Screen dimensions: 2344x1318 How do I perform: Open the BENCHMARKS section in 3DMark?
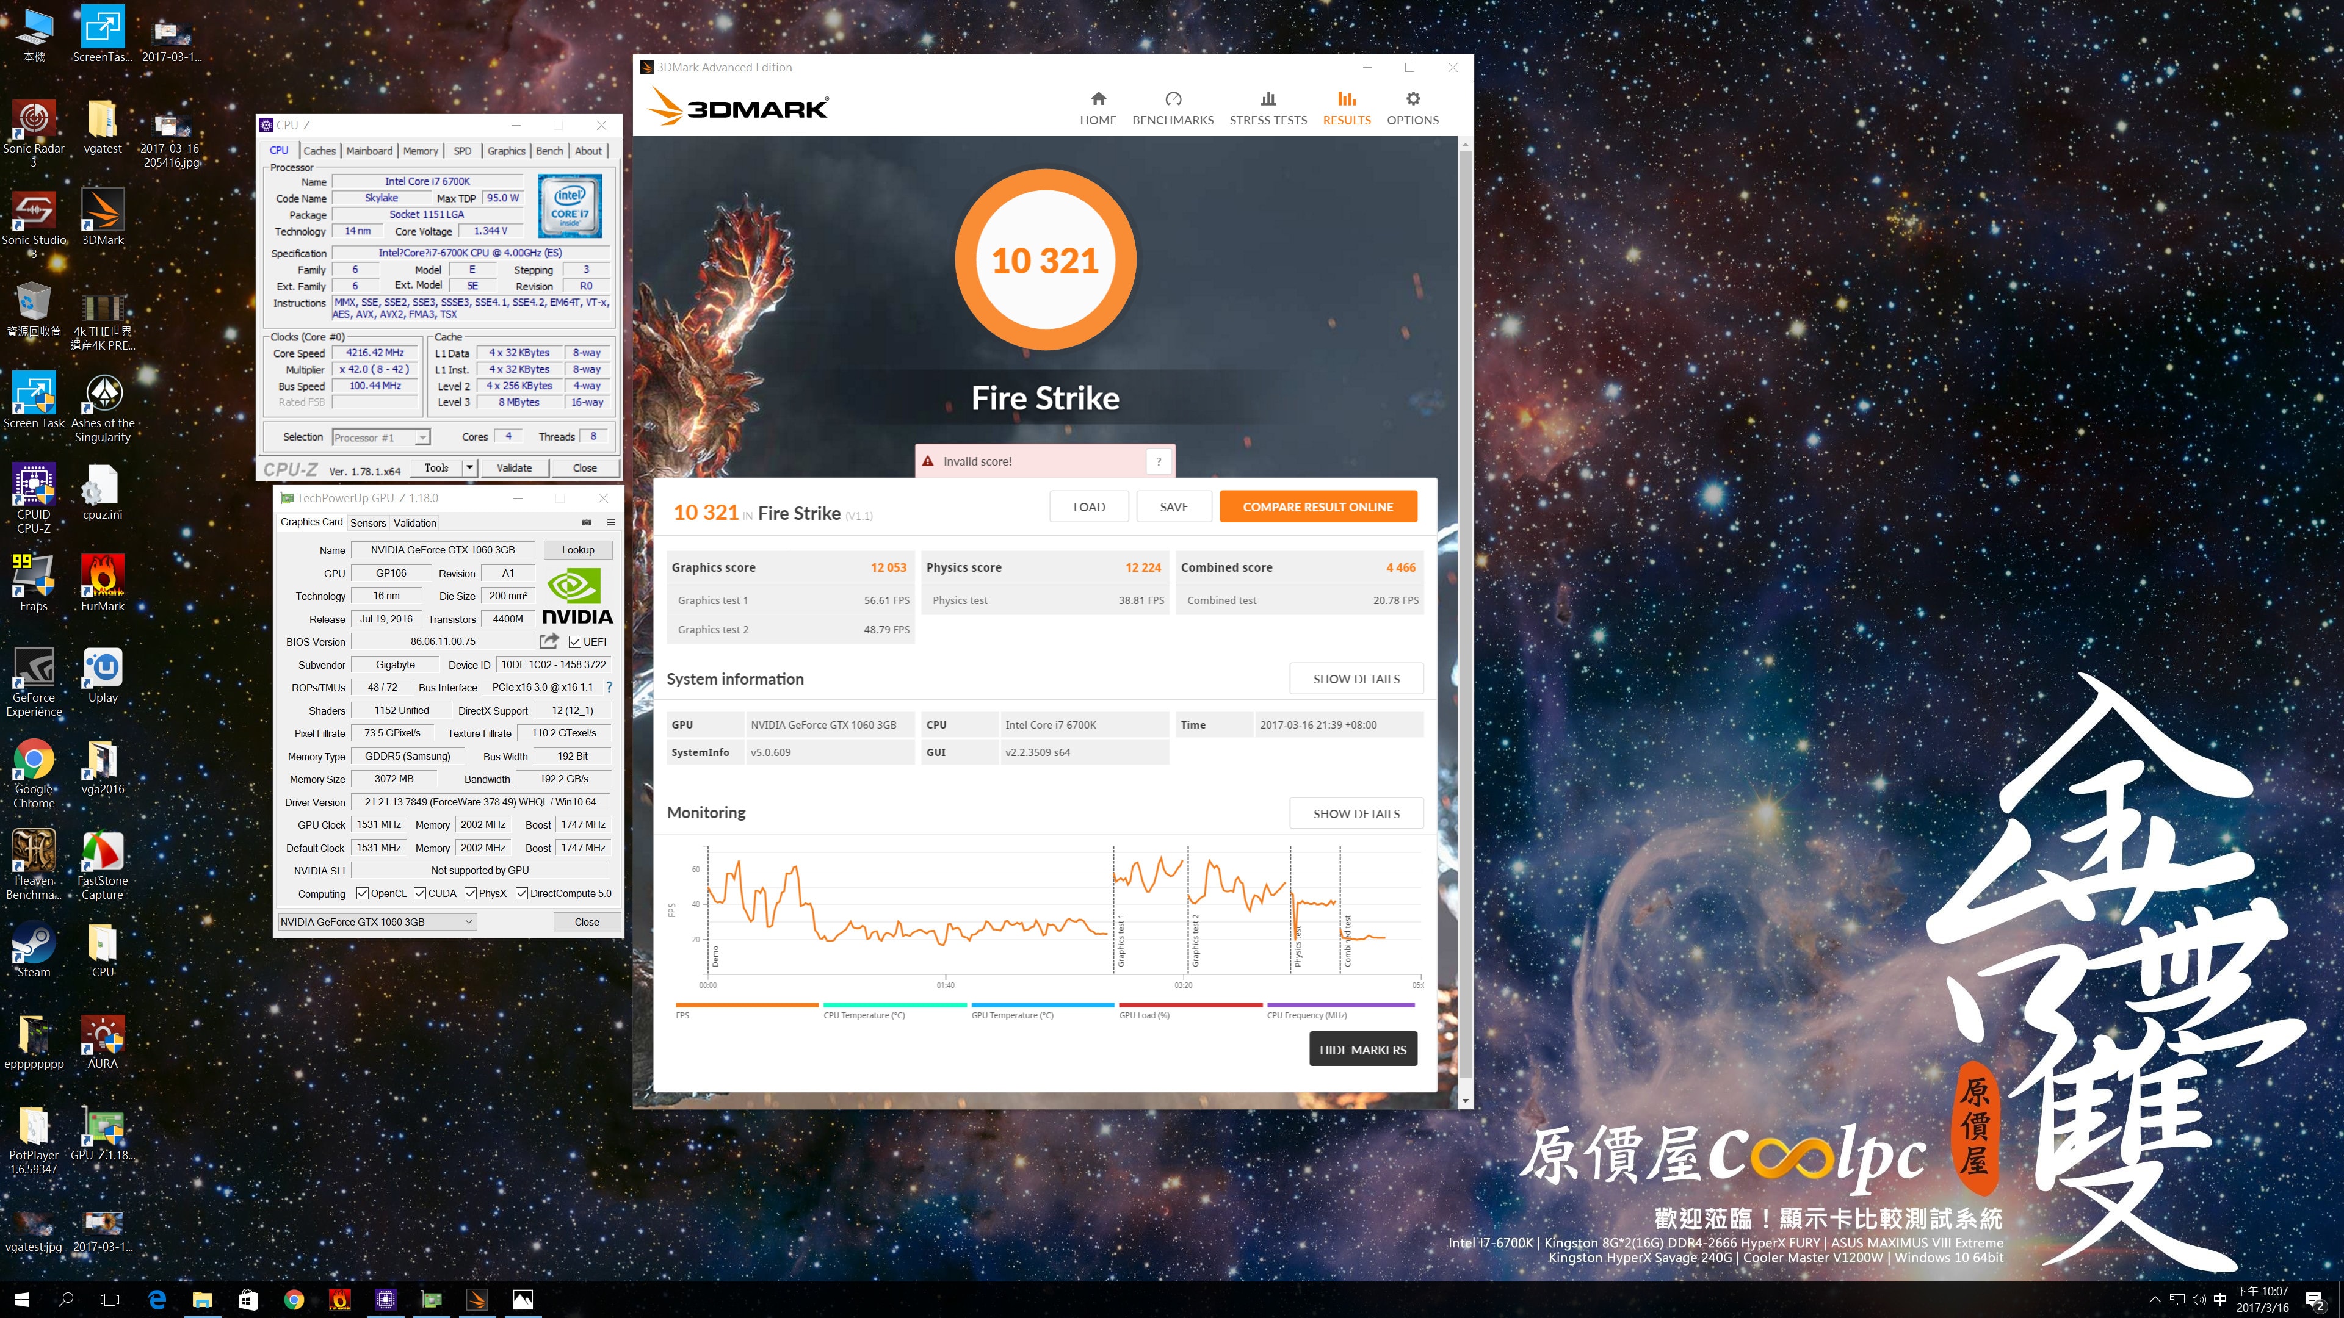pos(1172,108)
